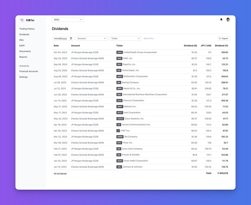Click International Business Machines Corporation name
The height and width of the screenshot is (205, 251).
[x=145, y=94]
